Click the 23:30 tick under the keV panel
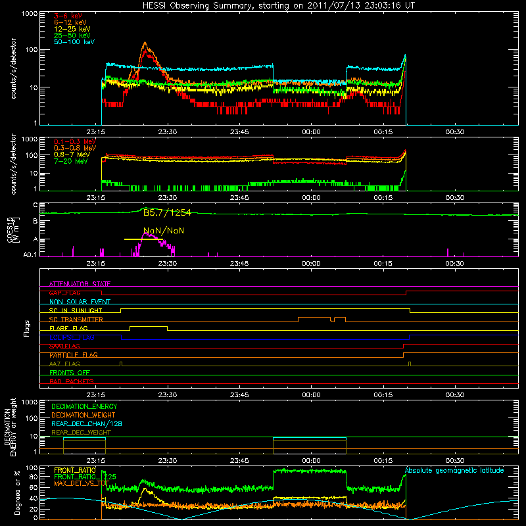The width and height of the screenshot is (526, 526). pyautogui.click(x=168, y=132)
